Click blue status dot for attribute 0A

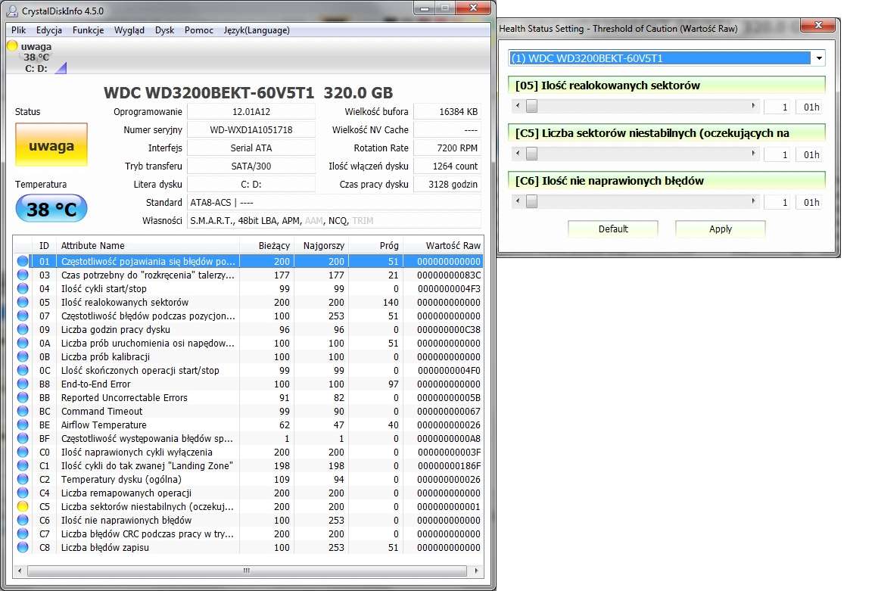click(22, 343)
